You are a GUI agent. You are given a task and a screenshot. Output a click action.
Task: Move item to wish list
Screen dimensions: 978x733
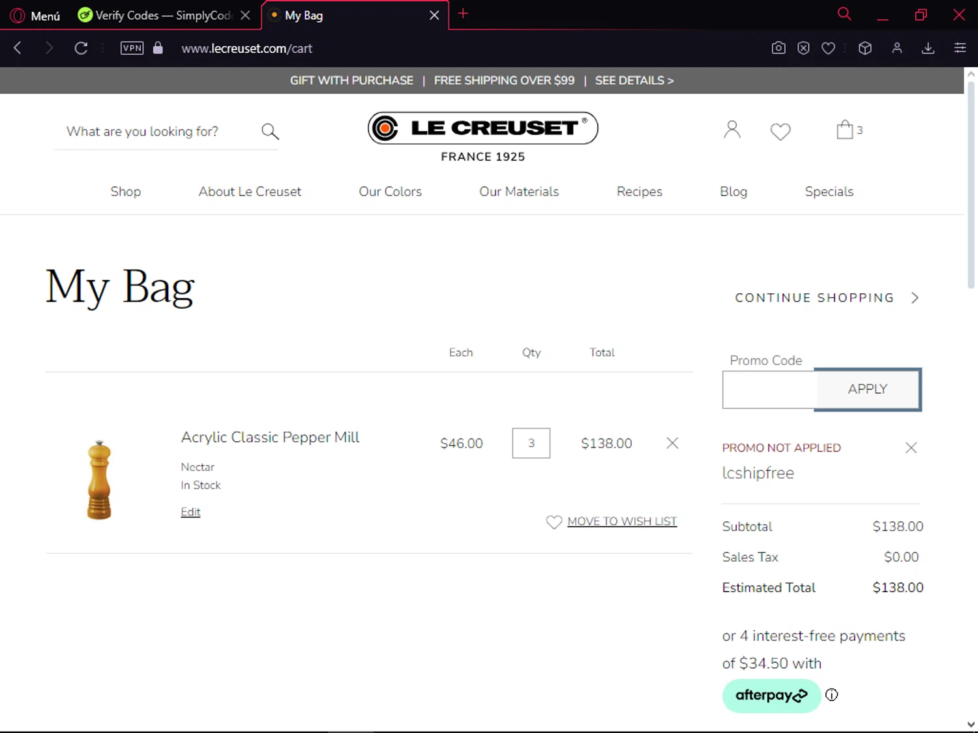click(x=622, y=521)
